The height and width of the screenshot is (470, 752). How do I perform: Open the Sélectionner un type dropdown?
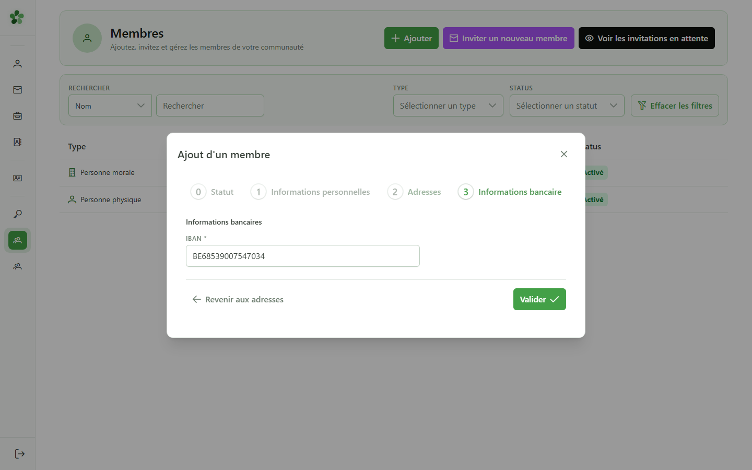448,105
